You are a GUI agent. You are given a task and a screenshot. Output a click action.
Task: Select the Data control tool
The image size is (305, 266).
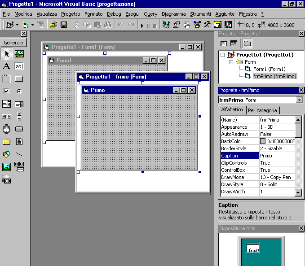coord(19,167)
